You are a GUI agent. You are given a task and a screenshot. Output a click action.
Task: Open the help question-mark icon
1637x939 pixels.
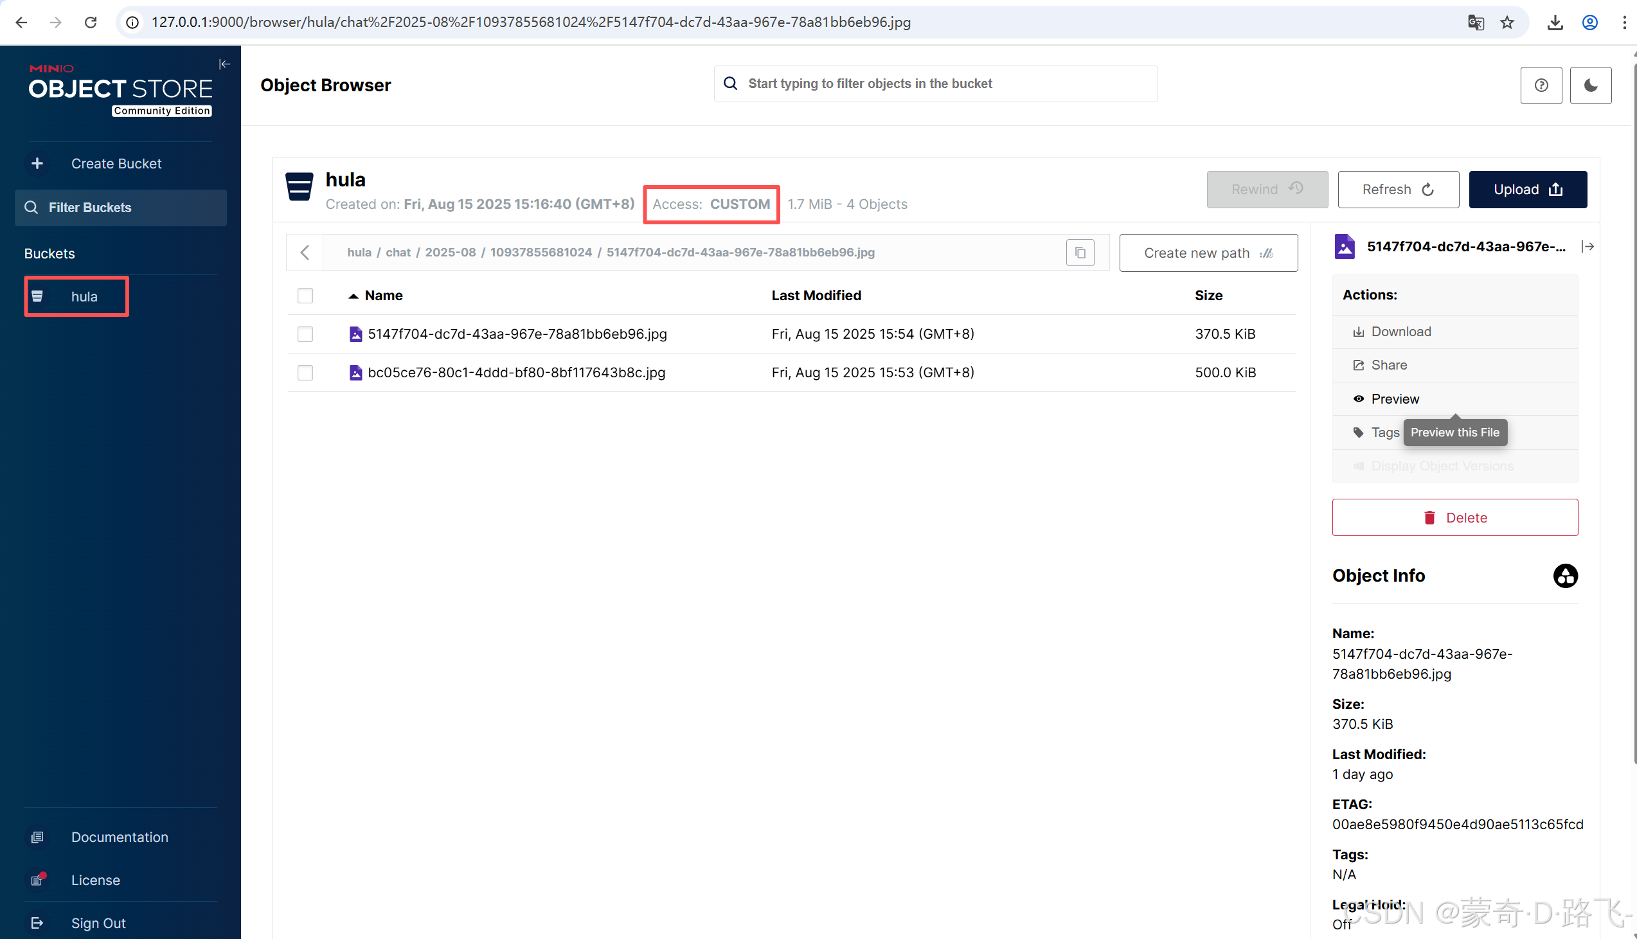click(1541, 85)
